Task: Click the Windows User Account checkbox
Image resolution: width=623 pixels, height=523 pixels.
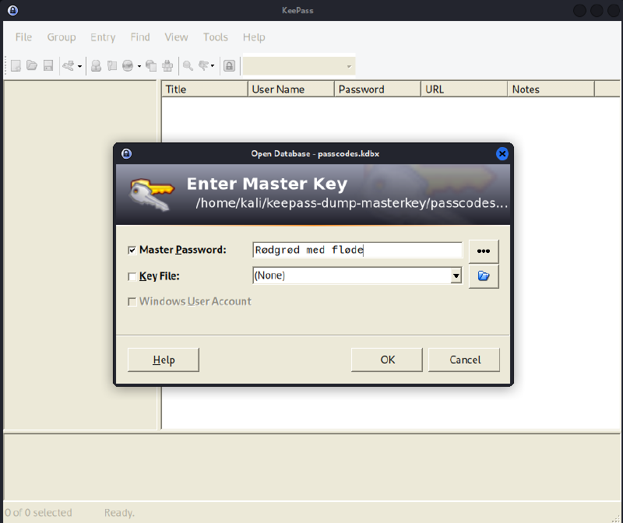Action: [132, 302]
